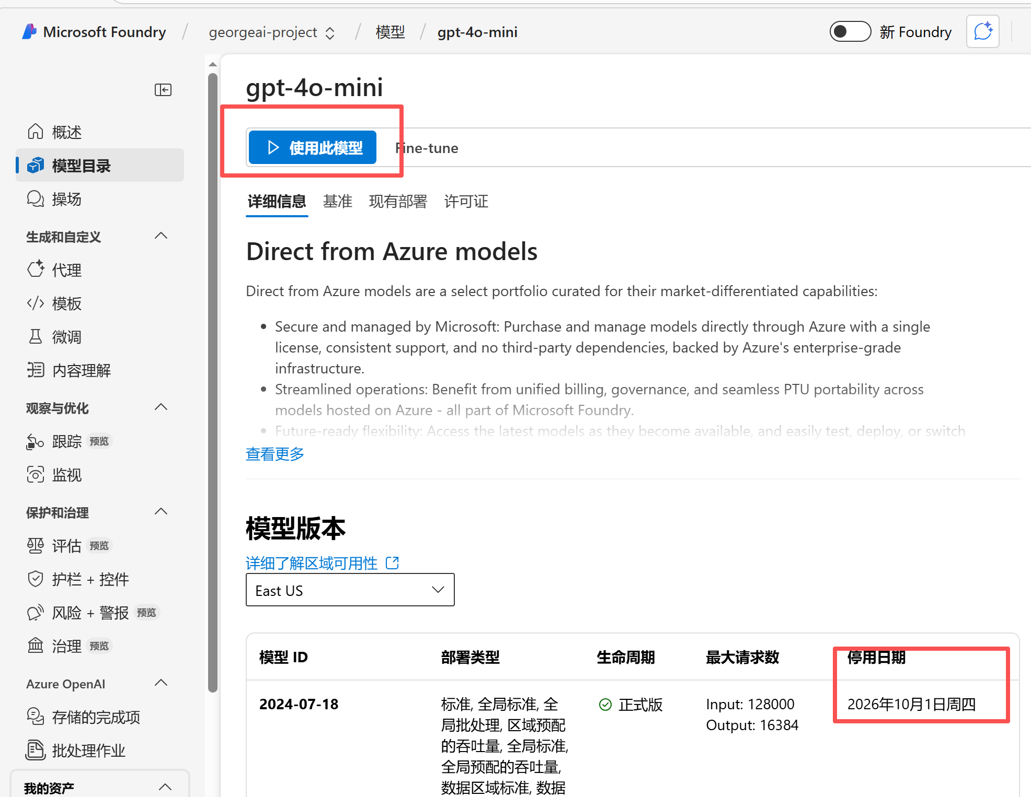1031x797 pixels.
Task: Switch to the 现有部署 tab
Action: [x=398, y=202]
